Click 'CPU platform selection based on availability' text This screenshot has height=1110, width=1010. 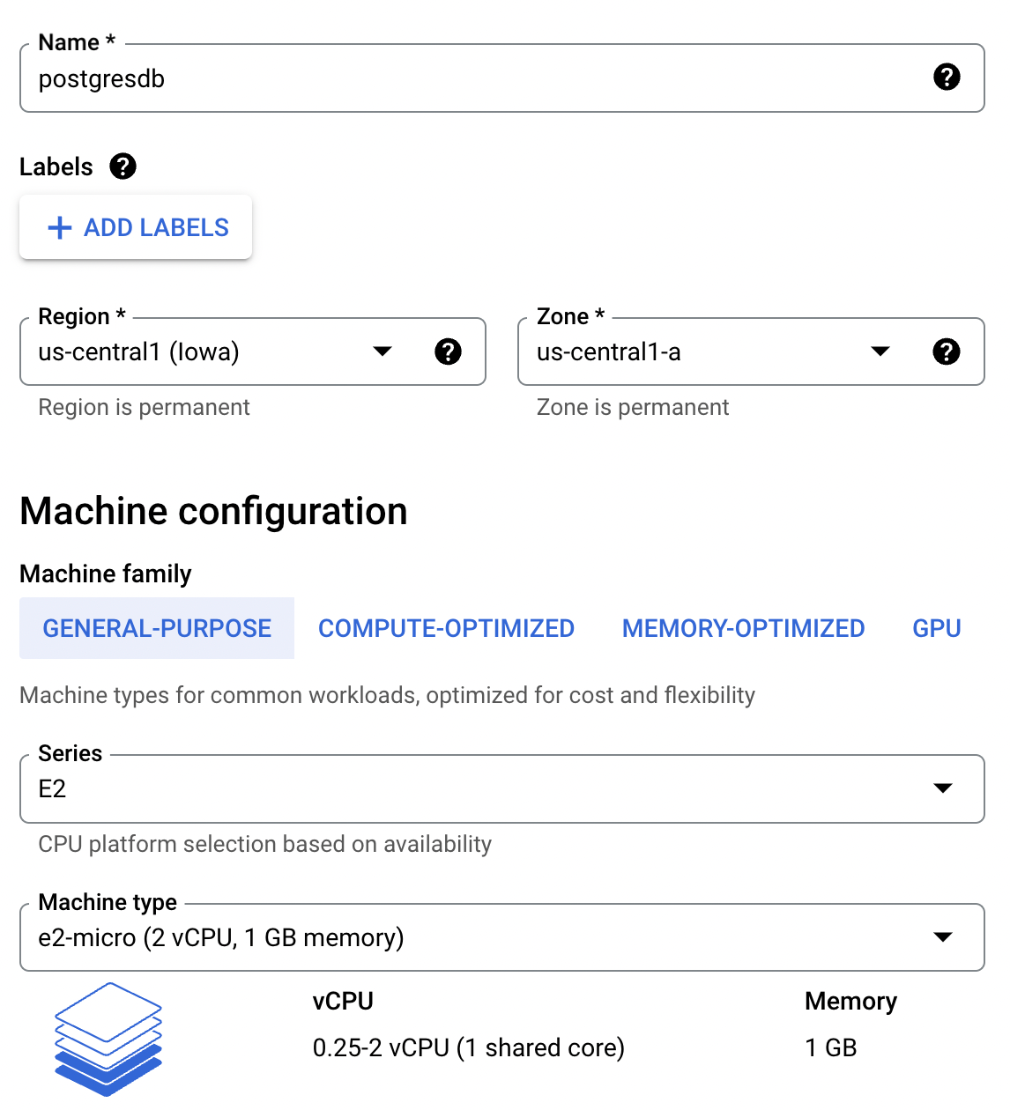coord(265,844)
